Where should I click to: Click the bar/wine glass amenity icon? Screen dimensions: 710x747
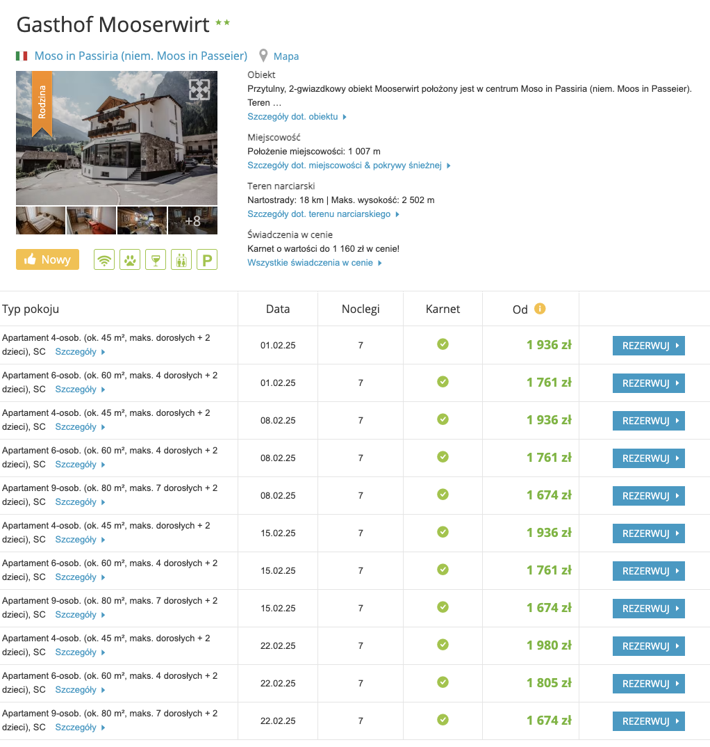(156, 259)
